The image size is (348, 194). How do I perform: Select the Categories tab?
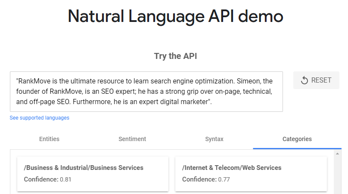[x=297, y=139]
